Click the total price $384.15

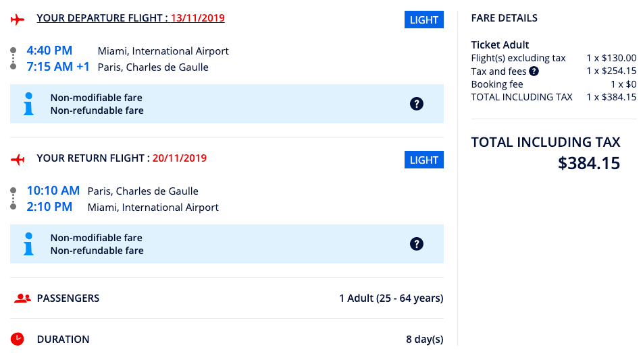click(x=589, y=163)
